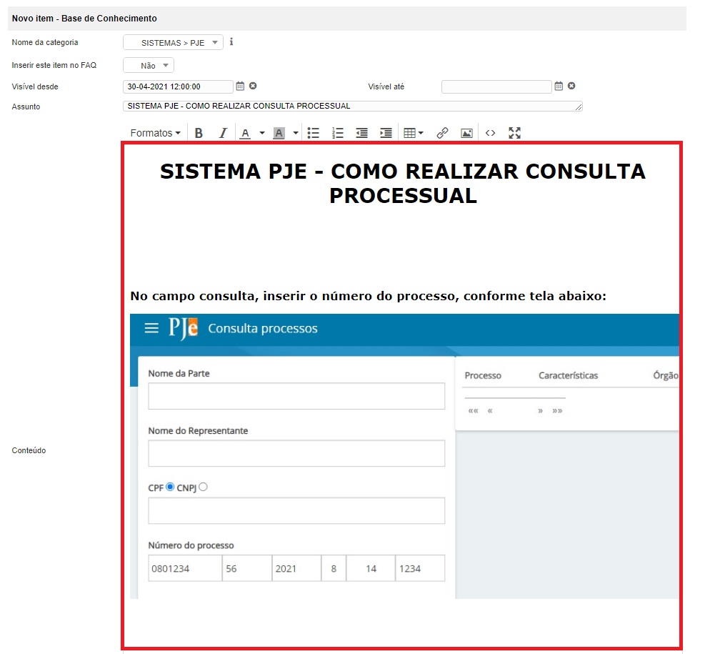Insert a bulleted list
Screen dimensions: 705x654
tap(314, 133)
